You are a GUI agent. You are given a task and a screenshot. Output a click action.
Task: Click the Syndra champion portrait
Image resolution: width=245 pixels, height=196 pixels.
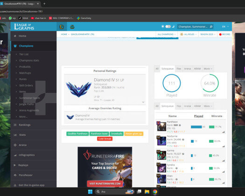[x=161, y=168]
